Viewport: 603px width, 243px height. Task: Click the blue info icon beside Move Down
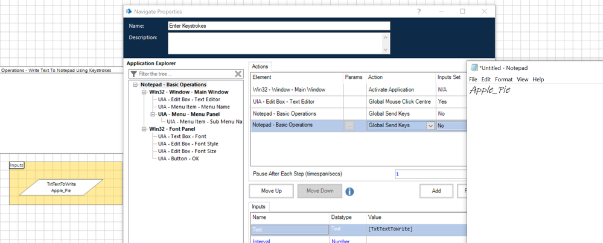click(349, 192)
